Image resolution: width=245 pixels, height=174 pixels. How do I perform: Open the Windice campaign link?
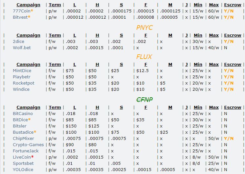[21, 89]
